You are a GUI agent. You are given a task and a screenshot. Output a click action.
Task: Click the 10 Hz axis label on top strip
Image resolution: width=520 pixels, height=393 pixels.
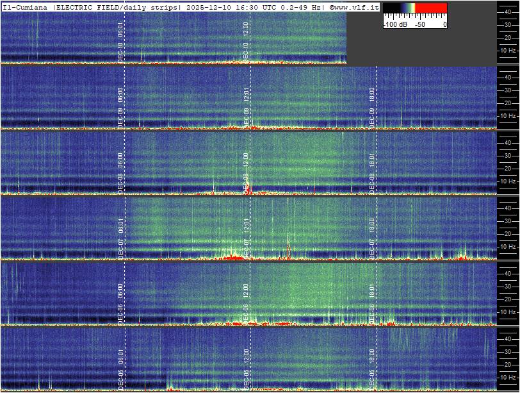click(508, 50)
